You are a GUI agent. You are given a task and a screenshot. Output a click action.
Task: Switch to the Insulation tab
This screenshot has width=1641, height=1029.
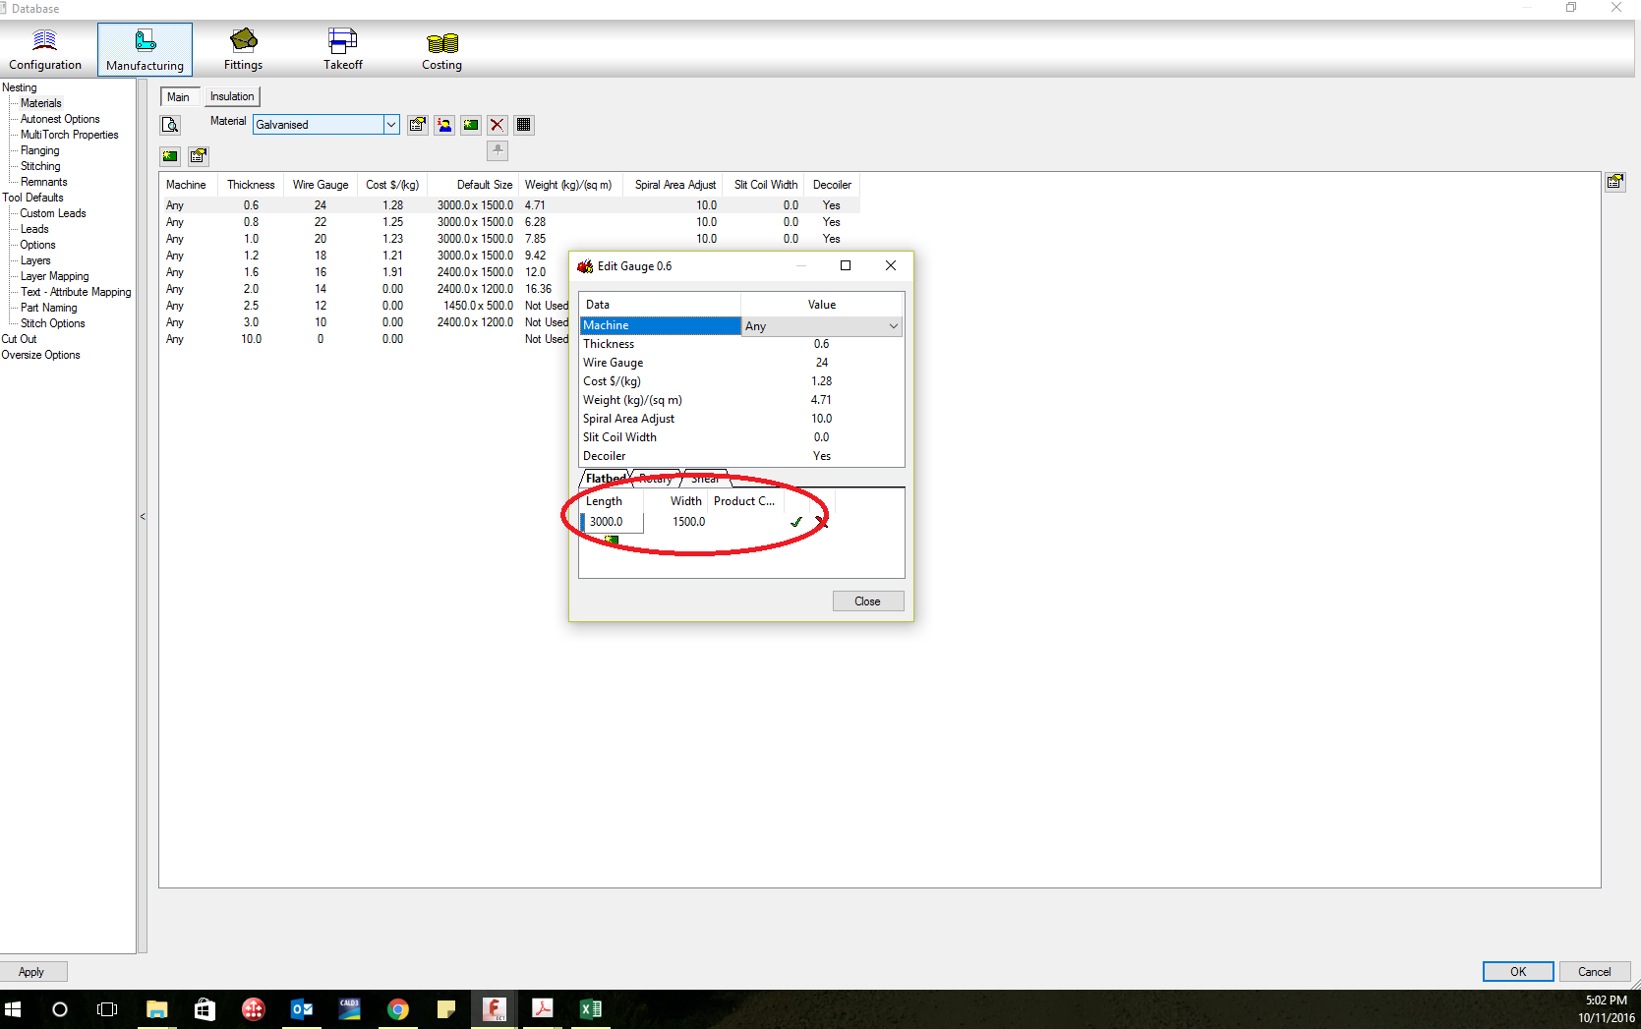(x=231, y=96)
